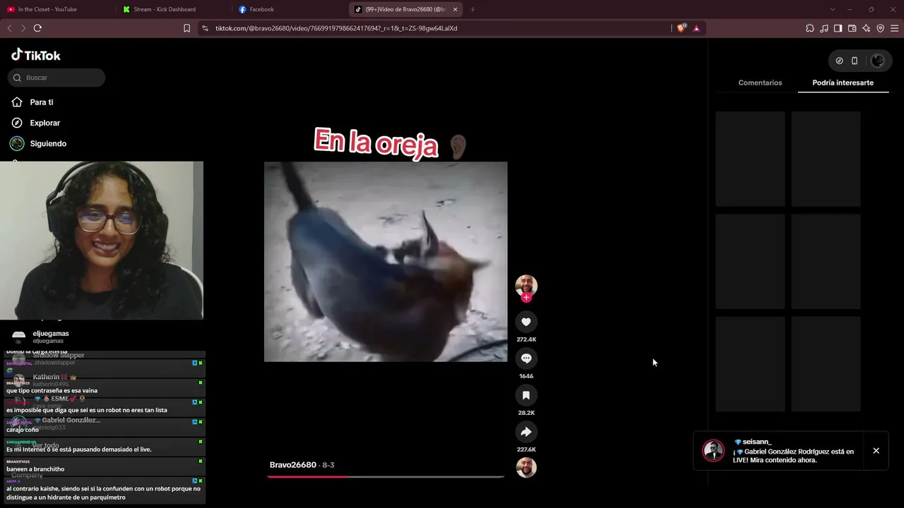This screenshot has height=508, width=904.
Task: Dismiss the seisann_ live notification
Action: (x=876, y=451)
